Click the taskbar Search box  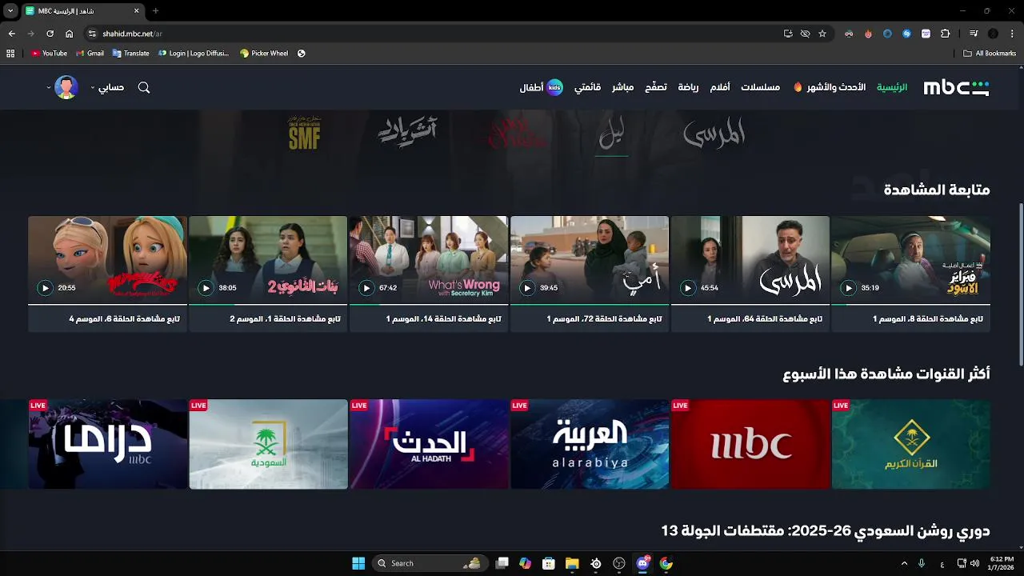(x=430, y=563)
